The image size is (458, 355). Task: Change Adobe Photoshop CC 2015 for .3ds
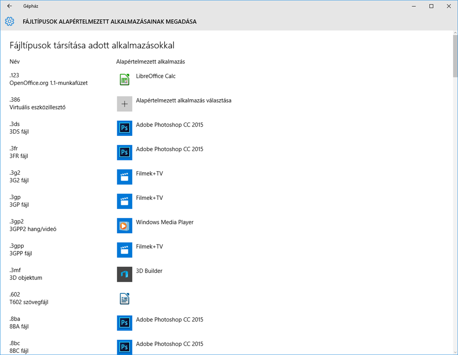tap(170, 125)
